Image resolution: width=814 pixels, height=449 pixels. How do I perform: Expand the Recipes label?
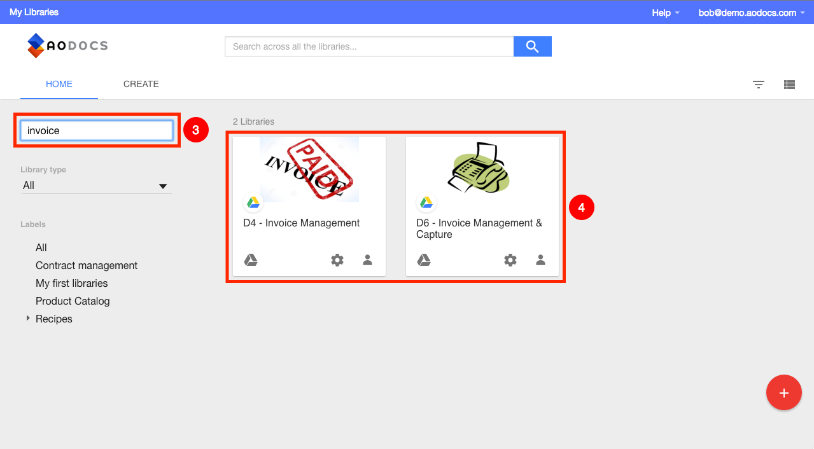(28, 318)
